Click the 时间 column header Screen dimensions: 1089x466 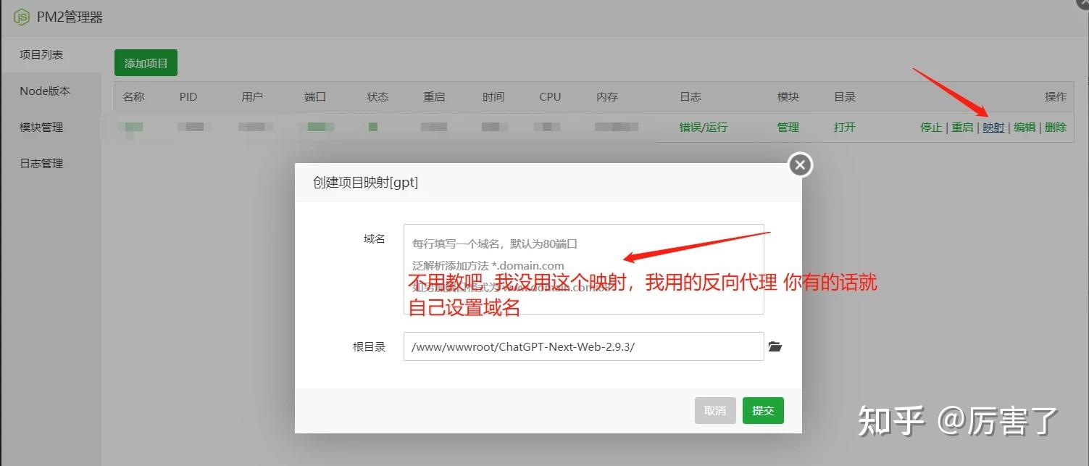click(x=493, y=96)
